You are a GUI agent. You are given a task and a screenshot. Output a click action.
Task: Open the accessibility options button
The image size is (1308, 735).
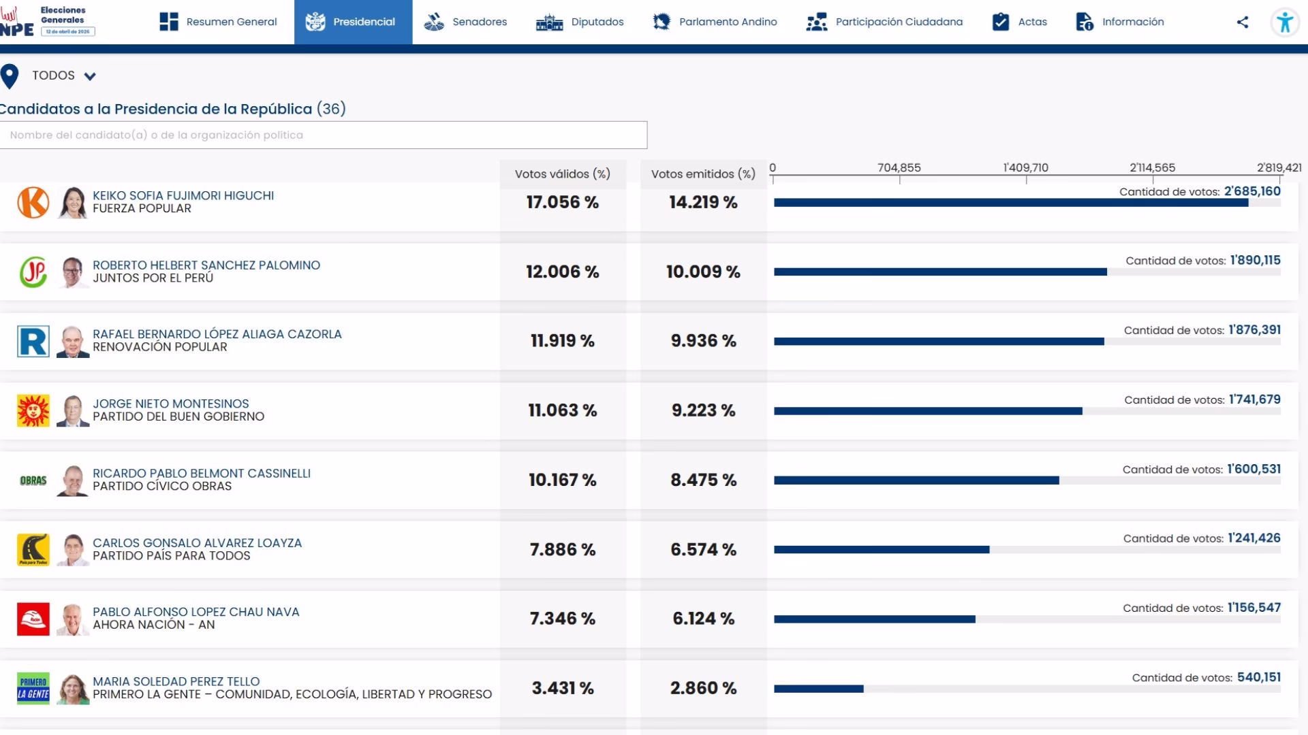[1285, 22]
